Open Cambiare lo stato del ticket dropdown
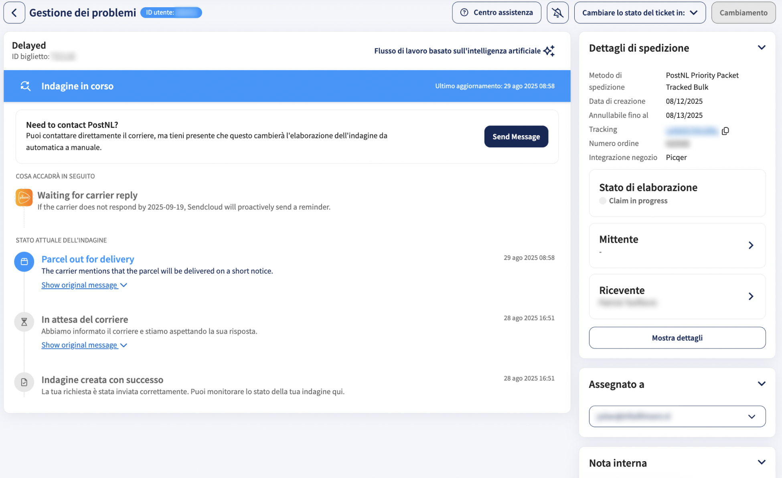Image resolution: width=782 pixels, height=478 pixels. pyautogui.click(x=640, y=12)
